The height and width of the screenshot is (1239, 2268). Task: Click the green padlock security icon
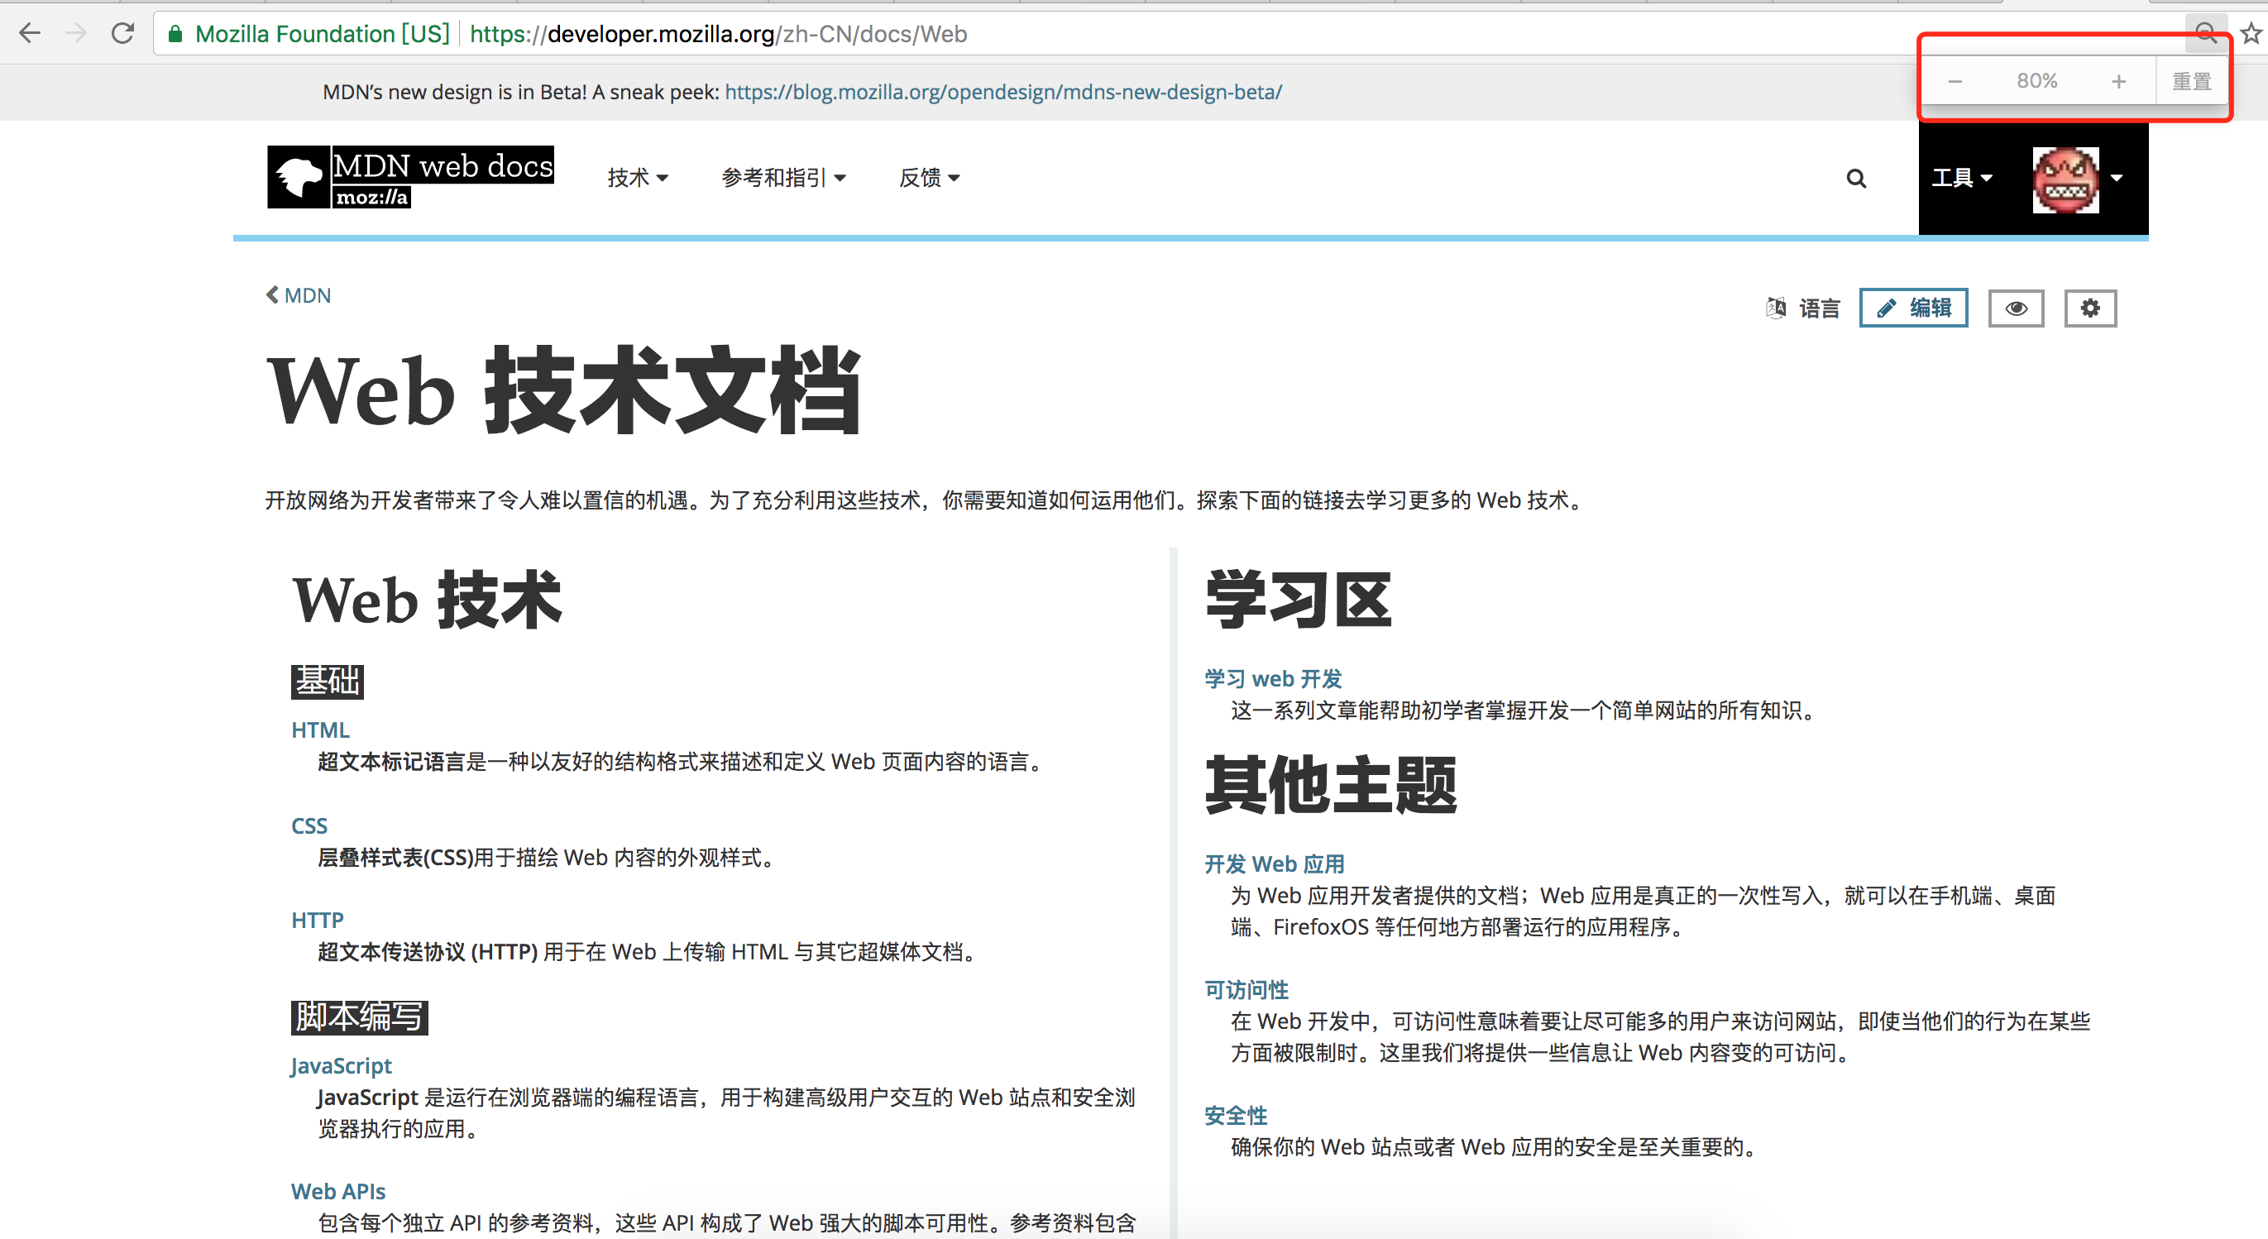[175, 35]
